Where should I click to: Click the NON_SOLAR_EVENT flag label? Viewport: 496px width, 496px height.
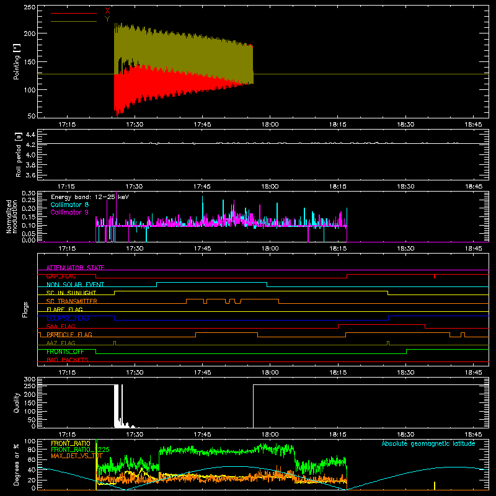click(x=75, y=285)
